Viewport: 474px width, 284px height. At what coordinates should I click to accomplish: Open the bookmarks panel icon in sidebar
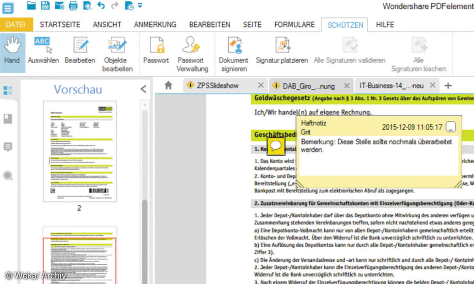(8, 119)
